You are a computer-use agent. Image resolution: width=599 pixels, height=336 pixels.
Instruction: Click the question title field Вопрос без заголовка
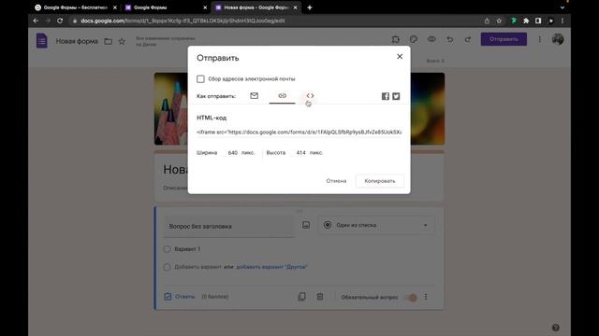pos(229,226)
